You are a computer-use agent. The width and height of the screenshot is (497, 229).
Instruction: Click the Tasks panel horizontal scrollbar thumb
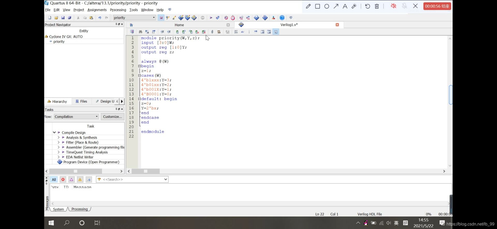pos(76,171)
